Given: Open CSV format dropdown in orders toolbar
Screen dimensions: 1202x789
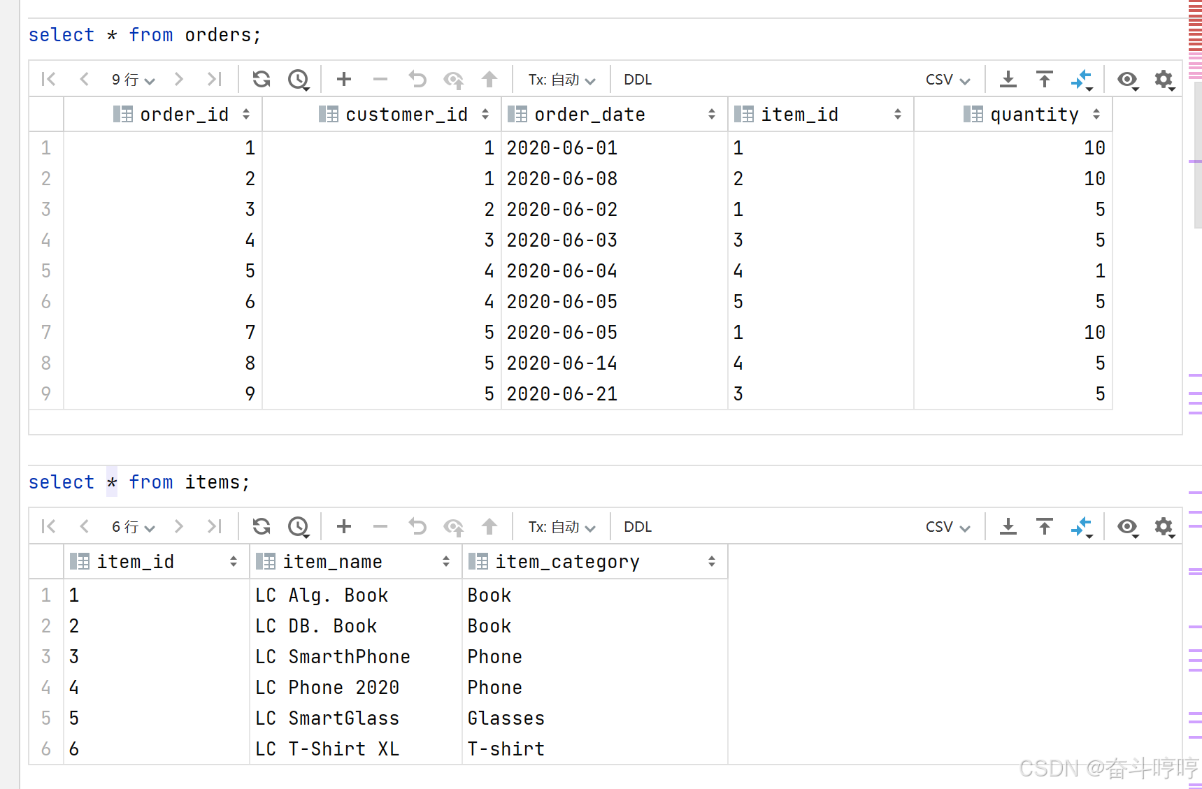Looking at the screenshot, I should click(x=948, y=80).
